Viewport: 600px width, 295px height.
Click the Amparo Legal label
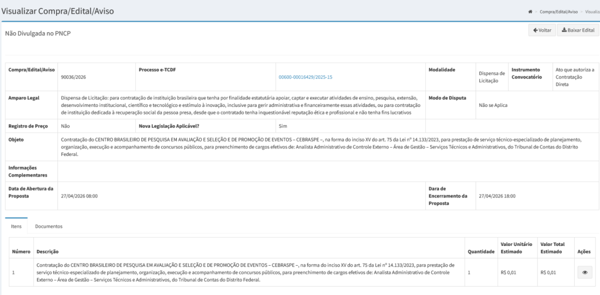pyautogui.click(x=23, y=98)
